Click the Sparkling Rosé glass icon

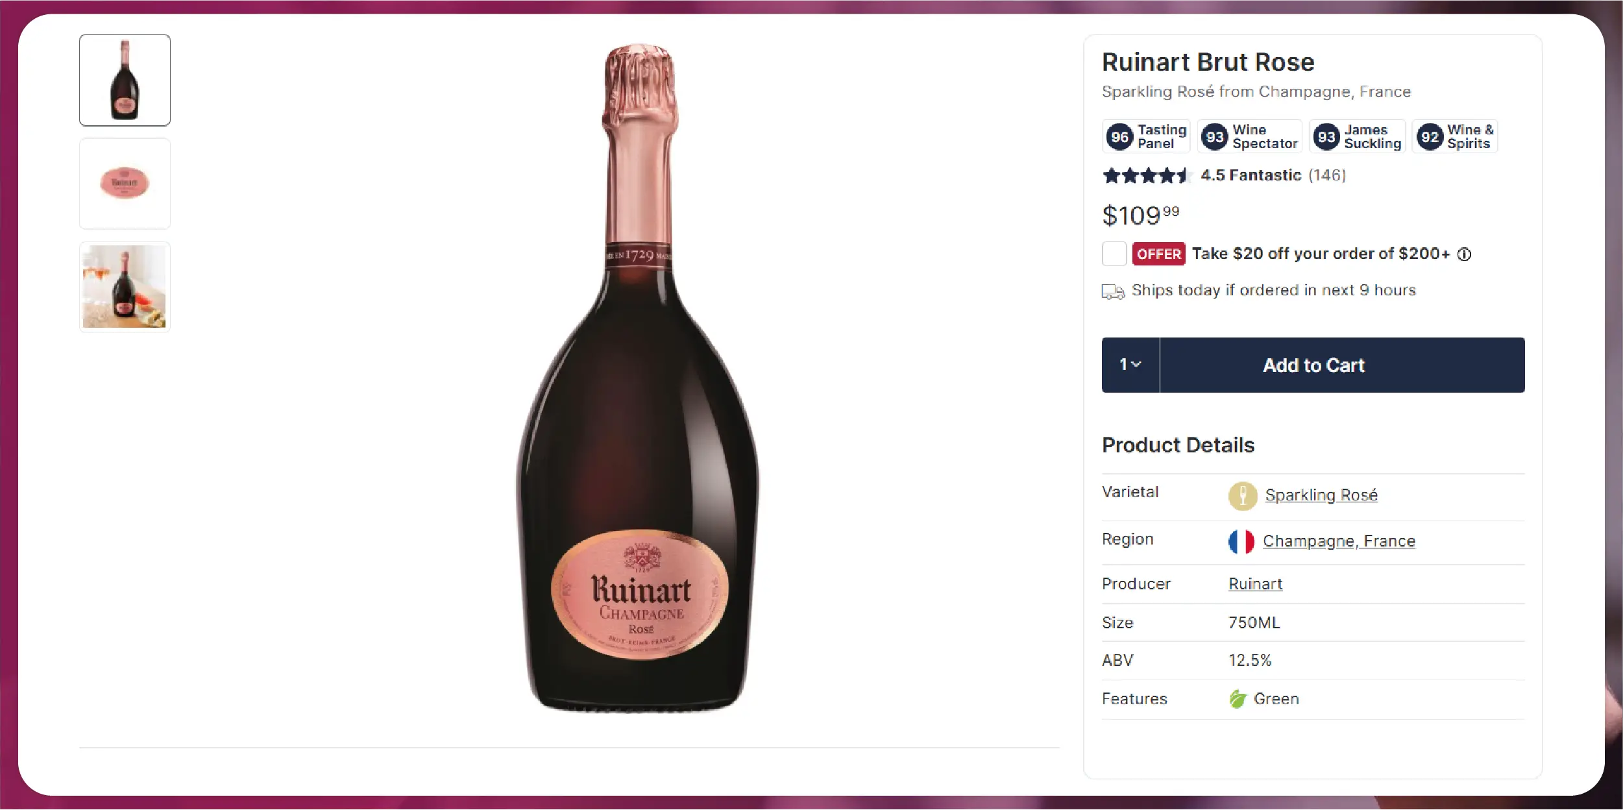(x=1243, y=496)
